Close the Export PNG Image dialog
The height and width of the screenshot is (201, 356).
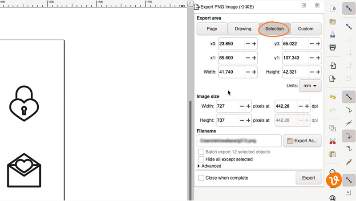click(317, 5)
